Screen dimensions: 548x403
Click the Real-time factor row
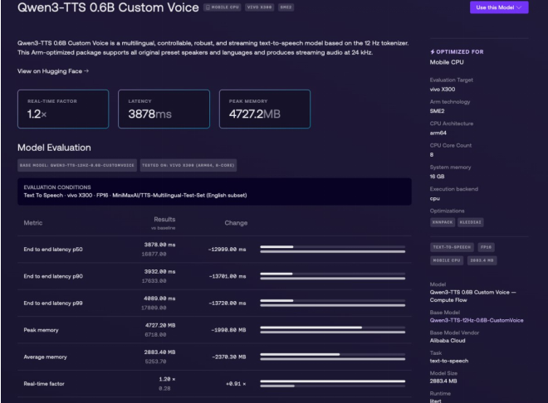tap(214, 383)
